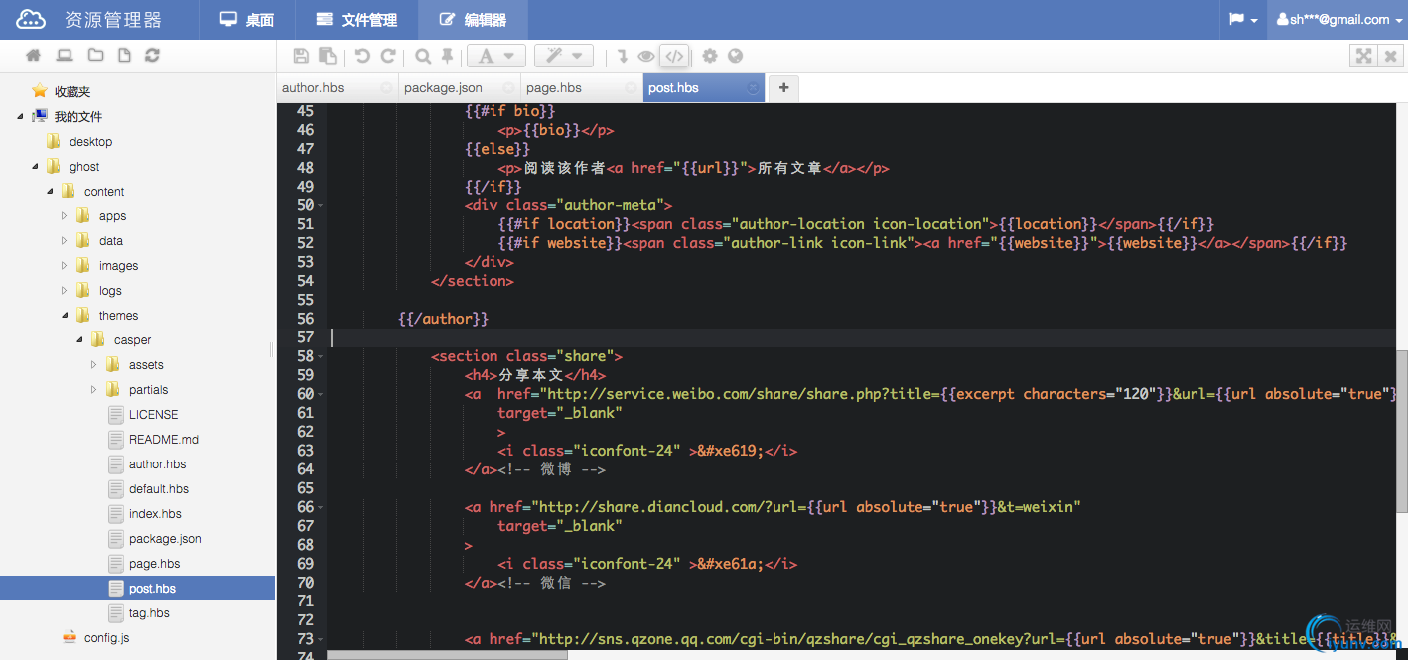Screen dimensions: 1408x660
Task: Expand the assets folder in the tree
Action: click(x=94, y=365)
